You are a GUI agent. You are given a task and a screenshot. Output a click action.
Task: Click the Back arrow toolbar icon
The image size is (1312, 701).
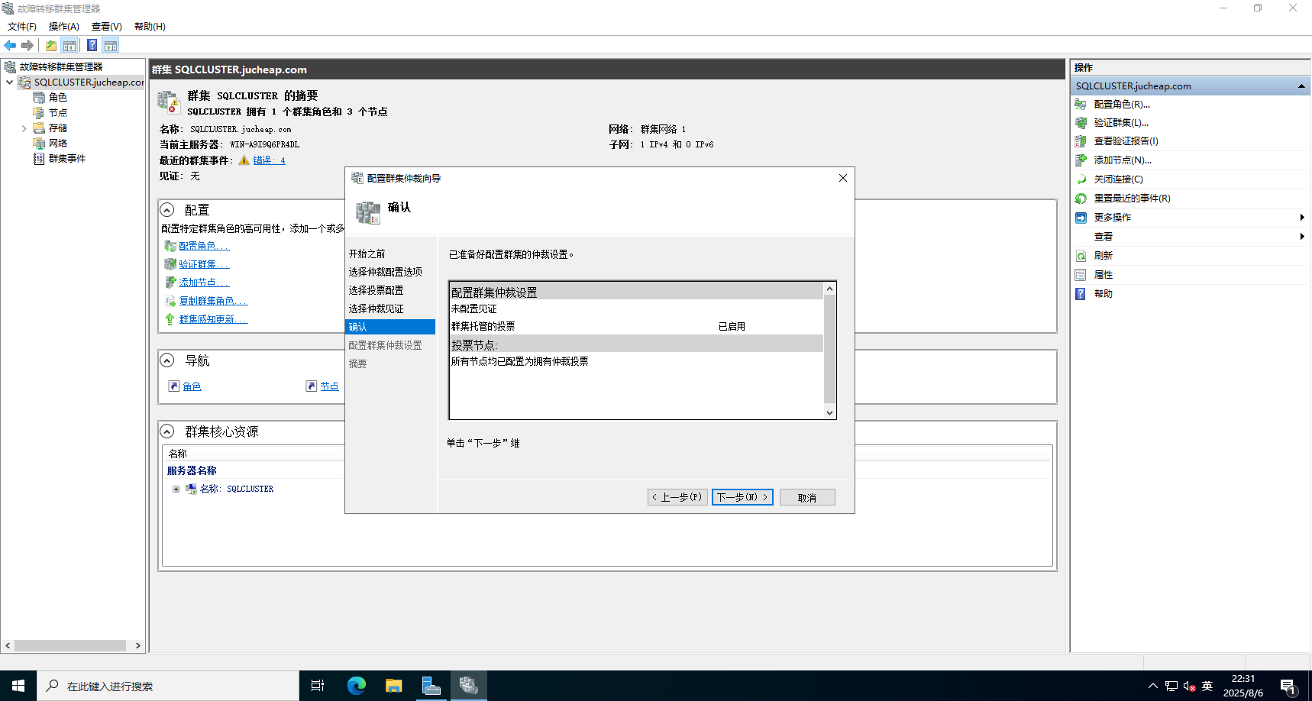point(10,45)
